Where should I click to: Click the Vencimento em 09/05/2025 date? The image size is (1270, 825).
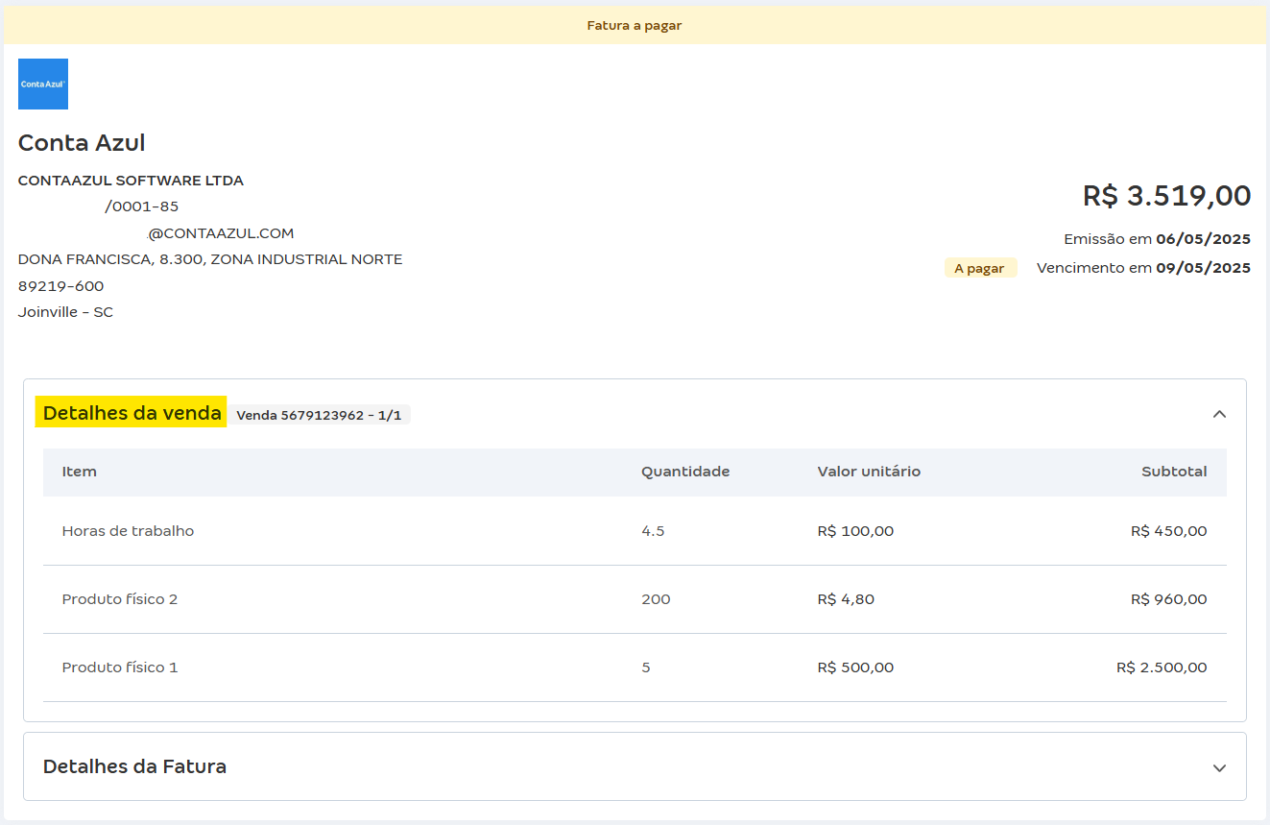click(1143, 268)
